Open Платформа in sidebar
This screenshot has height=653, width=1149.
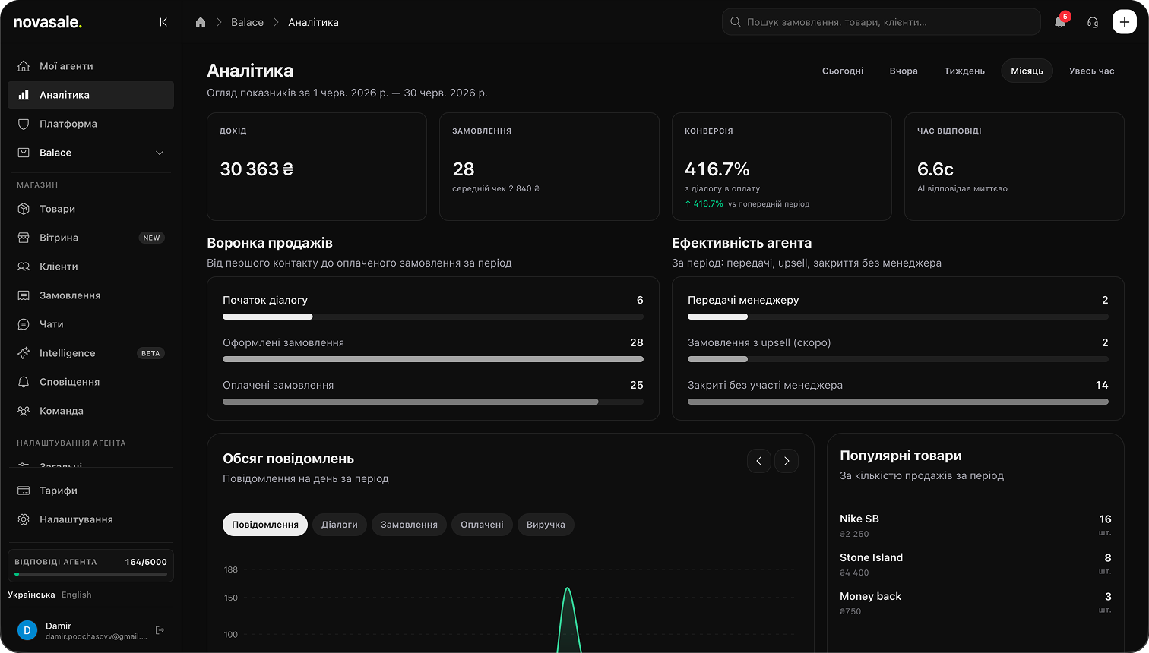pyautogui.click(x=90, y=124)
